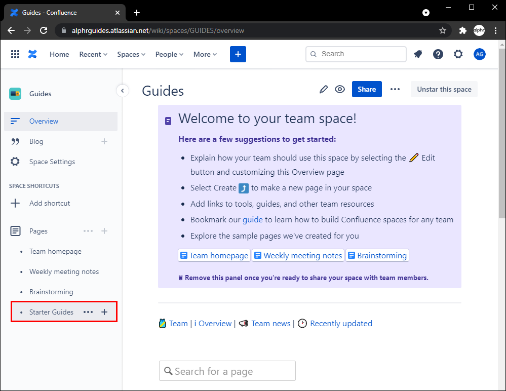Click the Guides space logo icon
Screen dimensions: 506x391
click(x=15, y=94)
